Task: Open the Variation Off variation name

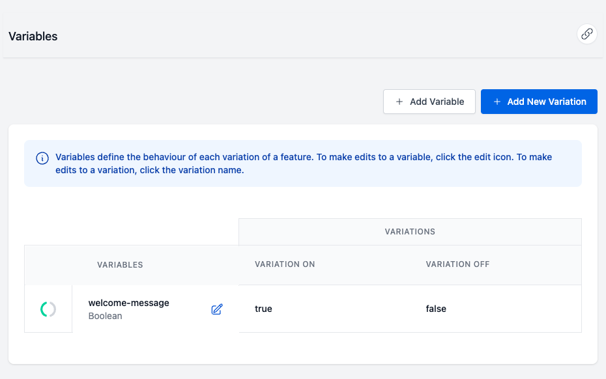Action: pos(457,264)
